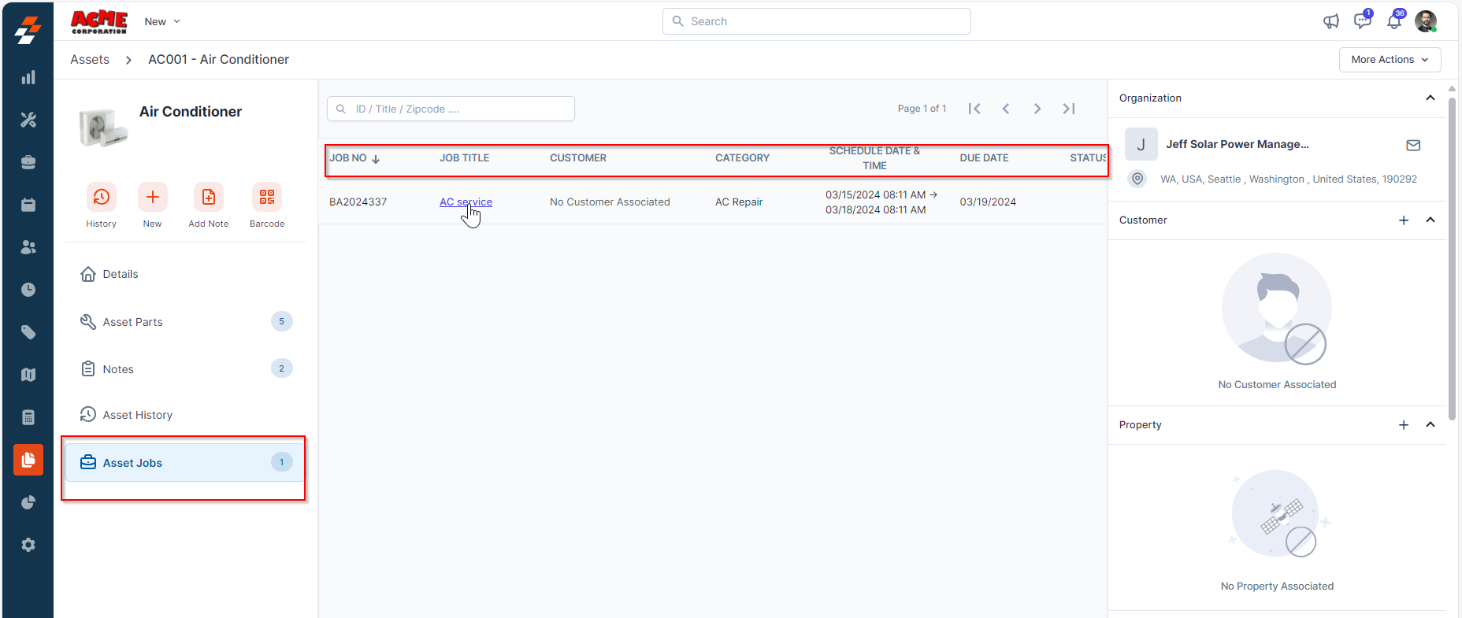The height and width of the screenshot is (618, 1462).
Task: Click the Add Note icon
Action: point(209,197)
